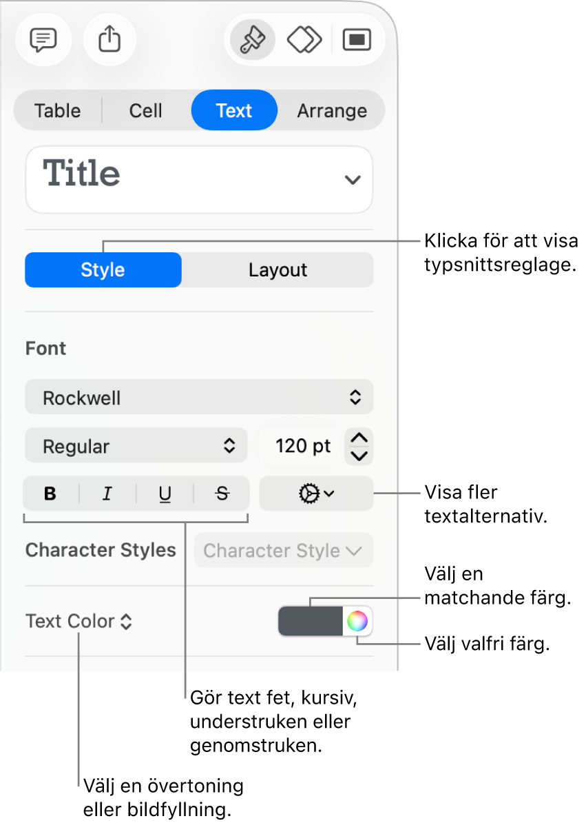Apply strikethrough to the text
This screenshot has height=823, width=586.
pyautogui.click(x=222, y=494)
